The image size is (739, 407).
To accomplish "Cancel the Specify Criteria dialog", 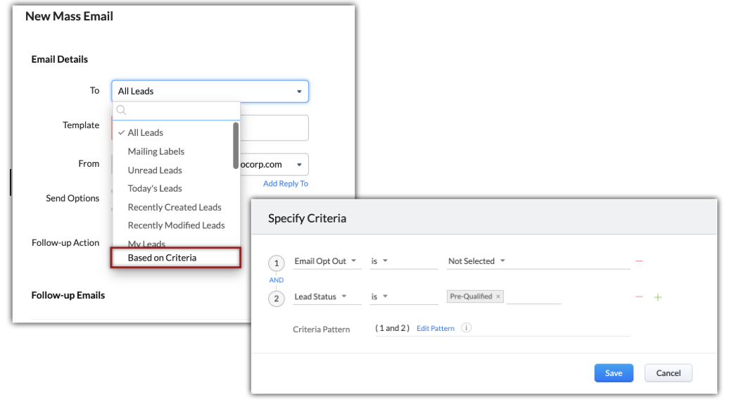I will tap(668, 373).
